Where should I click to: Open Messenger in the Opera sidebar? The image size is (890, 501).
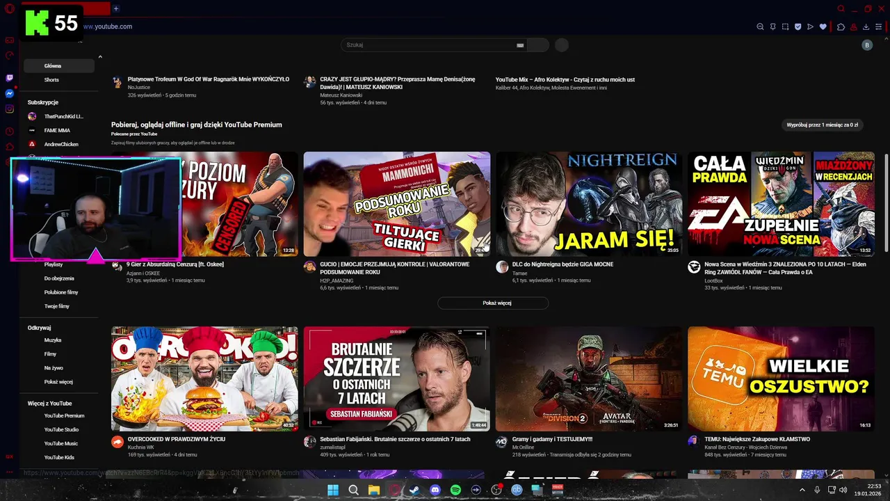pos(10,93)
